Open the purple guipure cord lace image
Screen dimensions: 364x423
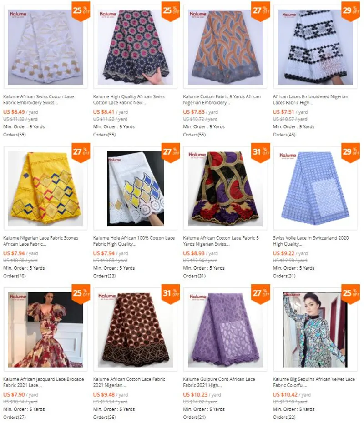tap(225, 330)
